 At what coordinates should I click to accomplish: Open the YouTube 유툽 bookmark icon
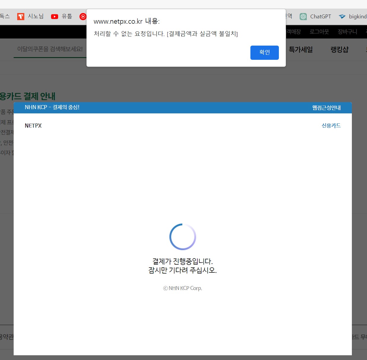(x=55, y=17)
